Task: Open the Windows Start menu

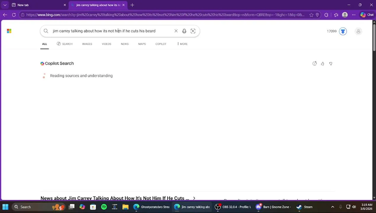Action: click(x=5, y=207)
